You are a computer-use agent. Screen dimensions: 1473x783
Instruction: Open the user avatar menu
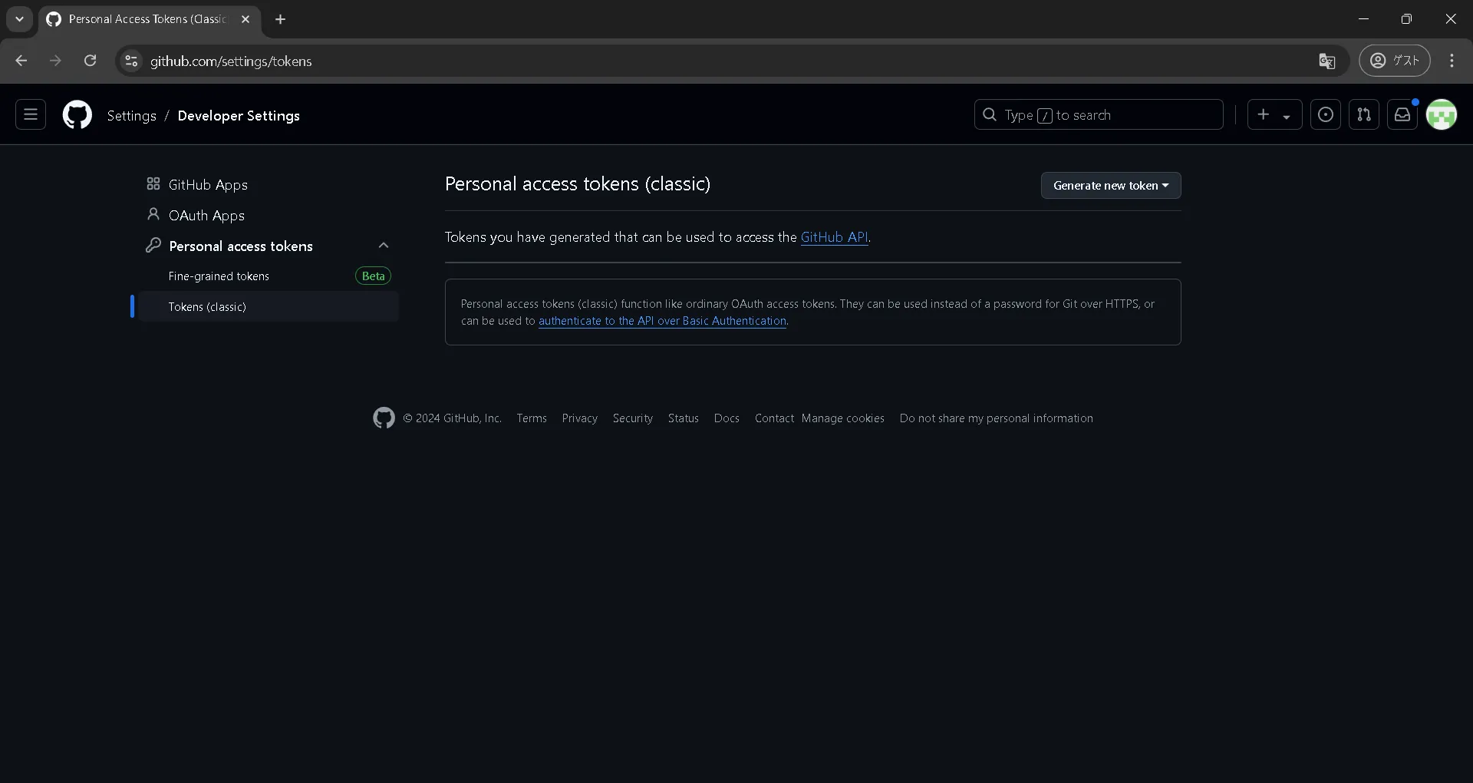coord(1441,115)
